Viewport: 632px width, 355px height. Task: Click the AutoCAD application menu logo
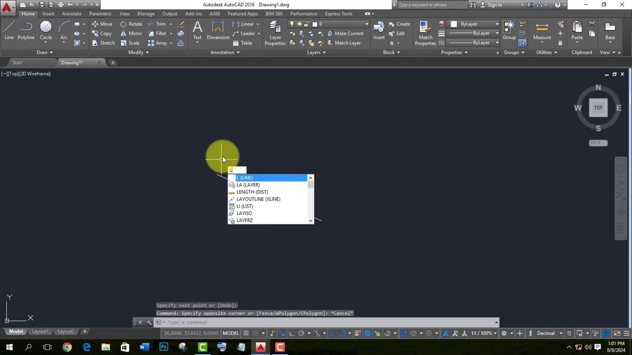click(7, 7)
